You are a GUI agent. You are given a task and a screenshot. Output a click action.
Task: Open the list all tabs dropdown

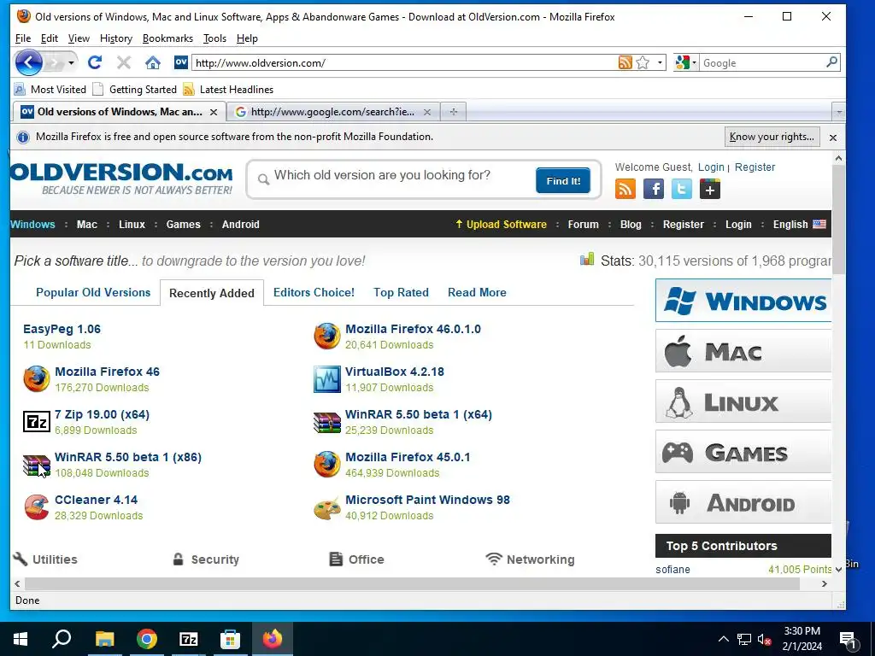click(838, 112)
